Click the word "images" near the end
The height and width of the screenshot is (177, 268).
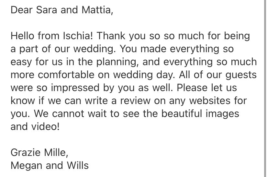pyautogui.click(x=222, y=114)
